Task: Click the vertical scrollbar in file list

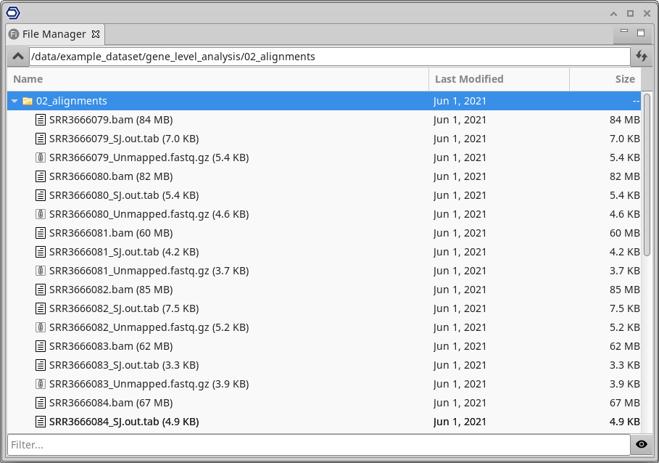Action: [x=647, y=174]
